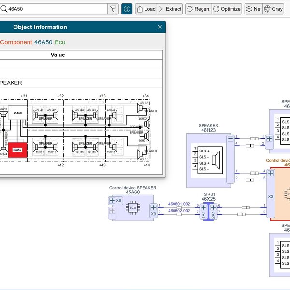Click the ECU chip icon in 45A60
290x290 pixels.
click(x=132, y=207)
